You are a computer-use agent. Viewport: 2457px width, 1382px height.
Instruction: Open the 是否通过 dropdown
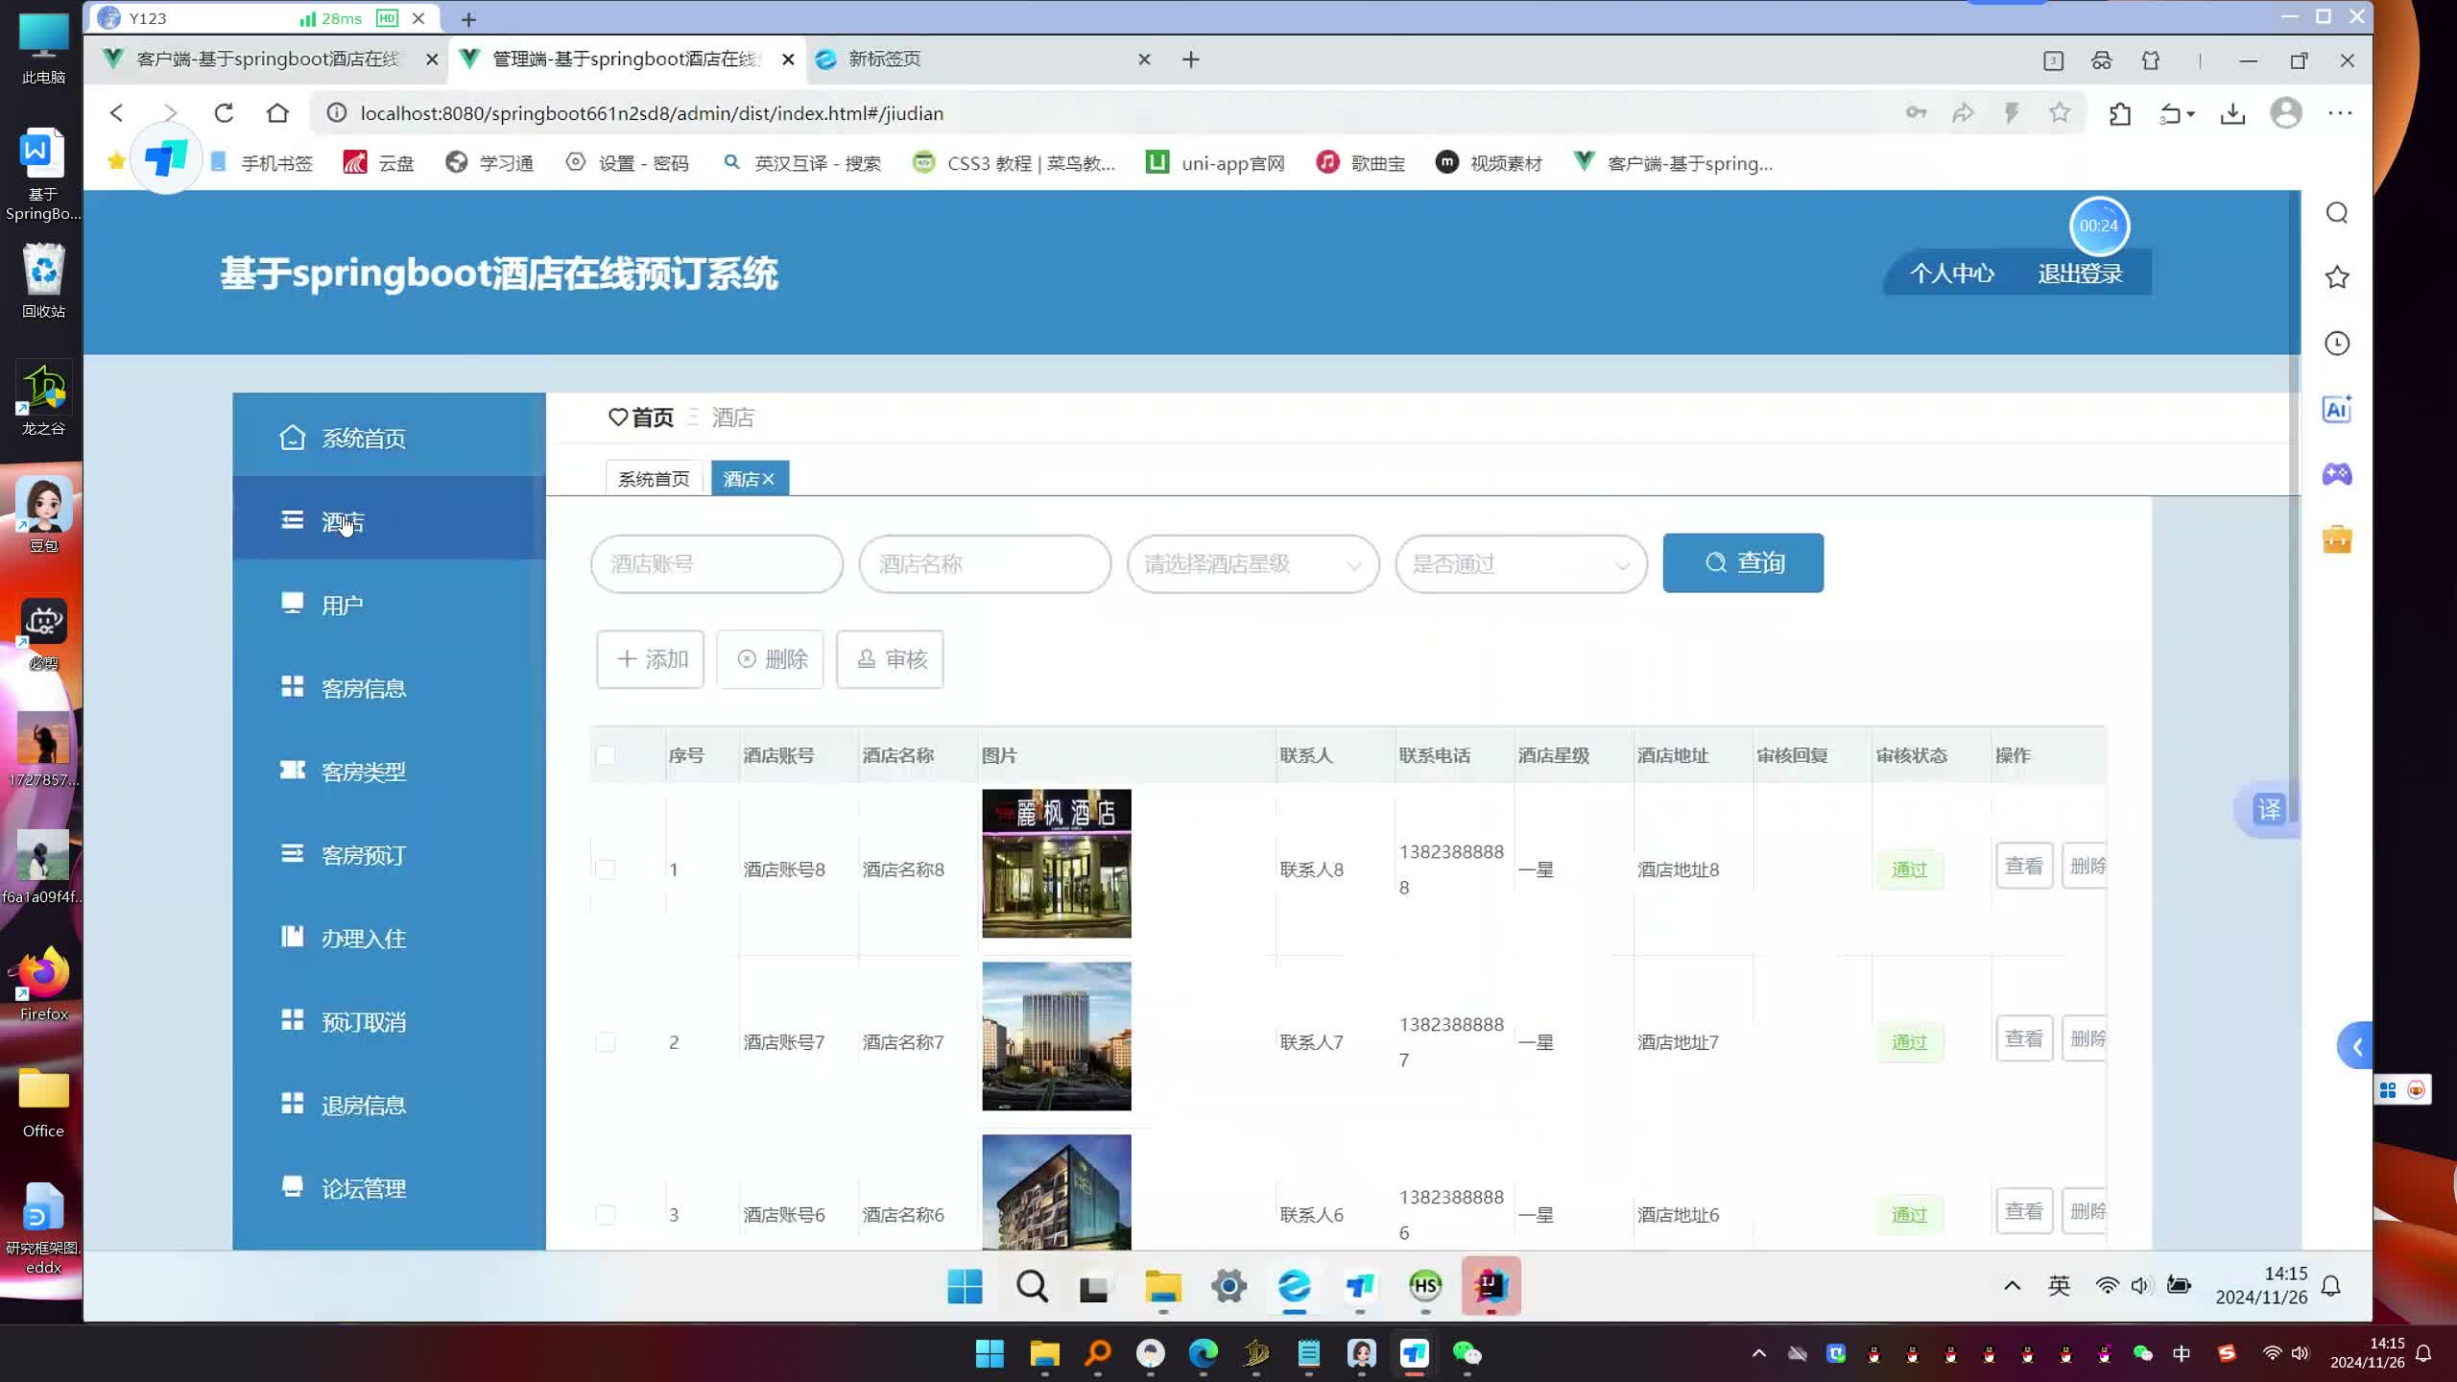point(1520,564)
